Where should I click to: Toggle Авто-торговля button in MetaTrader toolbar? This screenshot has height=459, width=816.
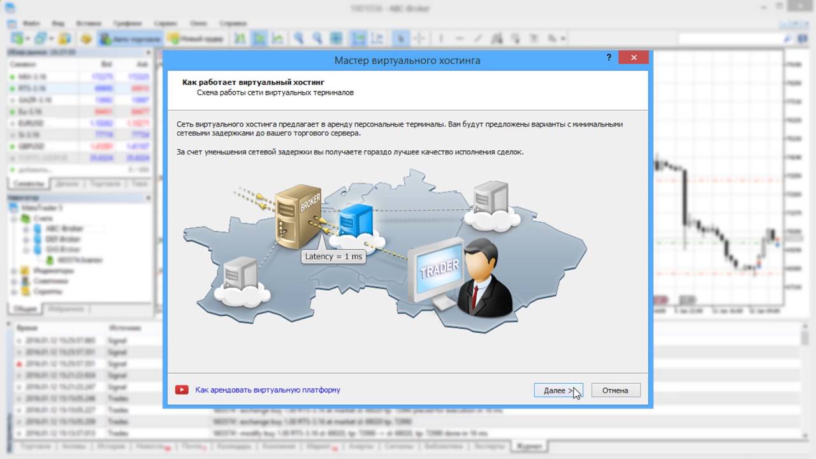(x=129, y=38)
